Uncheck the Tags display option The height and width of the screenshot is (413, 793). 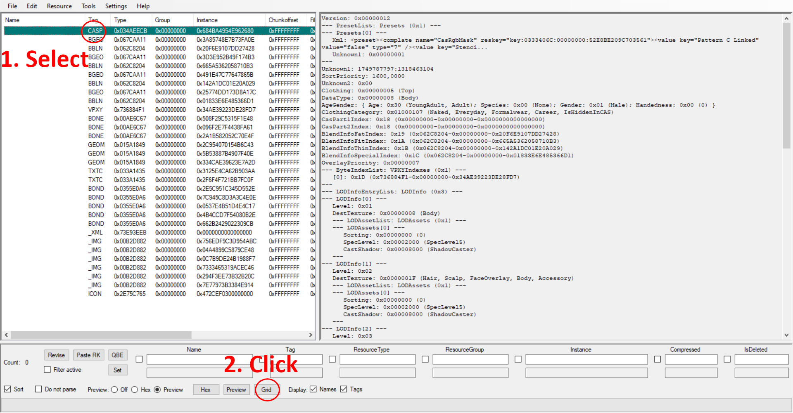(344, 389)
